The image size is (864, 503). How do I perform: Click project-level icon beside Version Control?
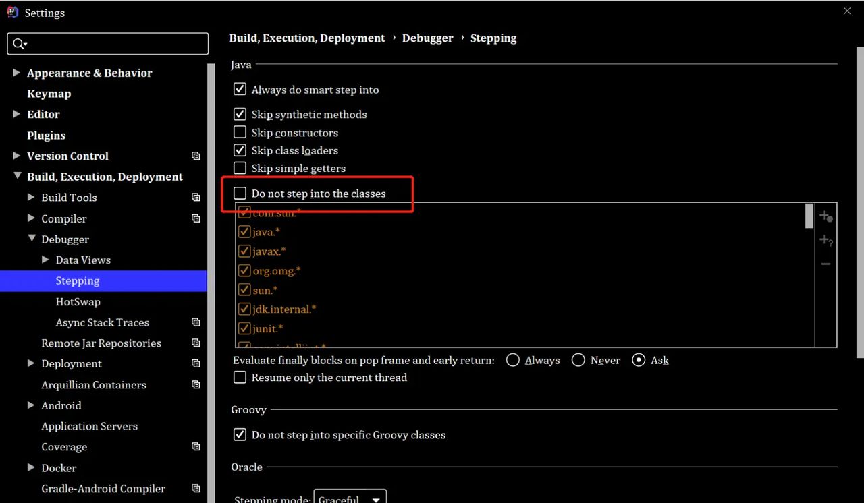pos(196,156)
